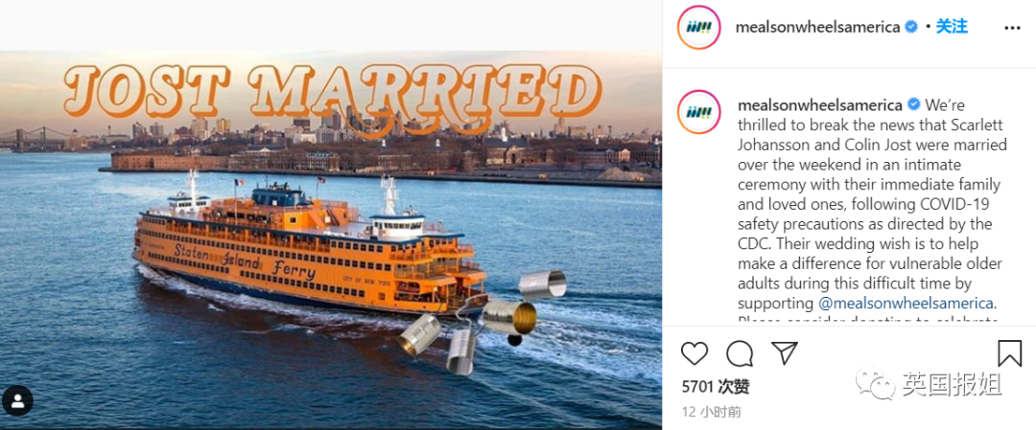
Task: Click the verified badge in post header
Action: click(x=910, y=27)
